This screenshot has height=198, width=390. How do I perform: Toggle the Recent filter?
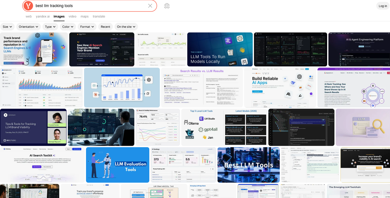tap(105, 27)
